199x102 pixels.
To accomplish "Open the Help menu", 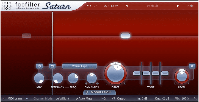I will pos(190,6).
